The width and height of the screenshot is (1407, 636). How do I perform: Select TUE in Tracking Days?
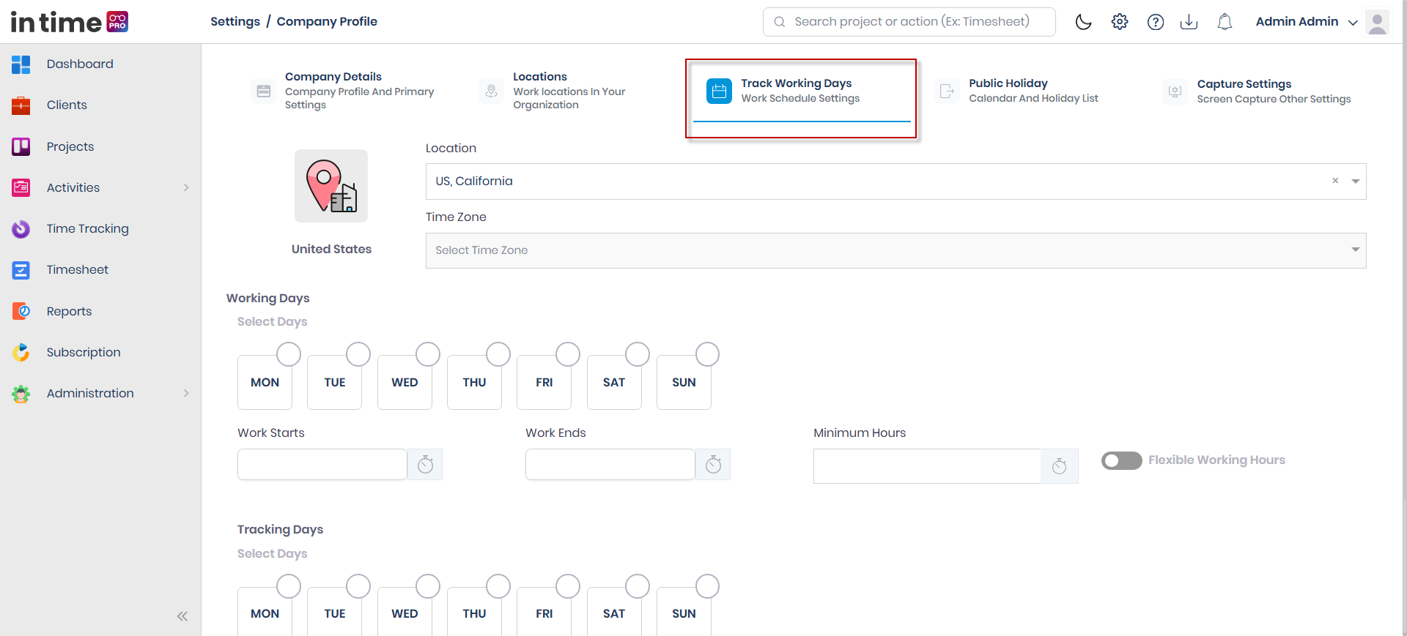point(335,613)
